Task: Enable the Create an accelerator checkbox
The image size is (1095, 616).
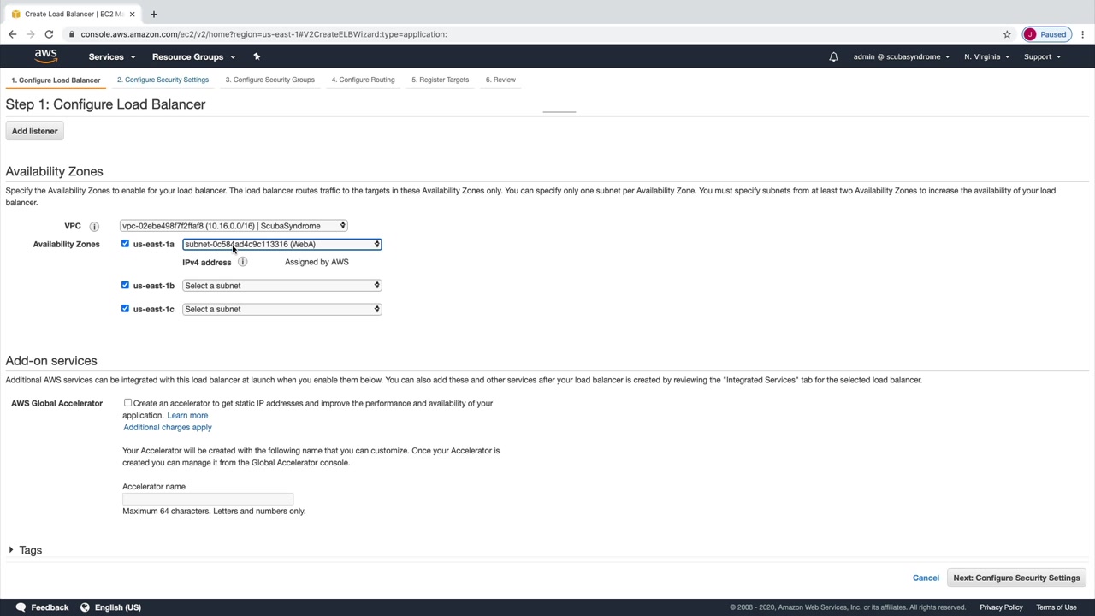Action: [x=127, y=402]
